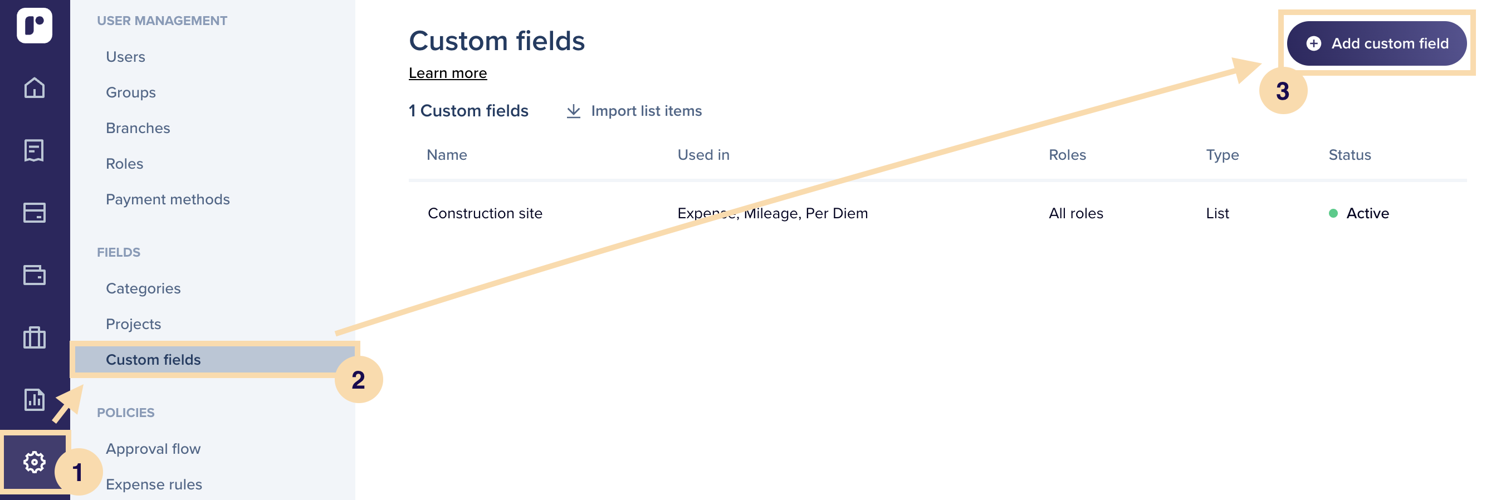Open the expenses receipt icon
The height and width of the screenshot is (500, 1496).
click(x=35, y=150)
